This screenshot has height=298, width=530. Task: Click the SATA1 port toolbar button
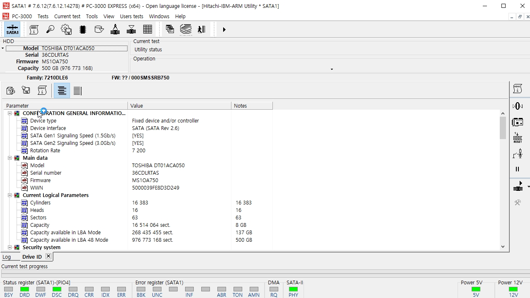pos(12,29)
